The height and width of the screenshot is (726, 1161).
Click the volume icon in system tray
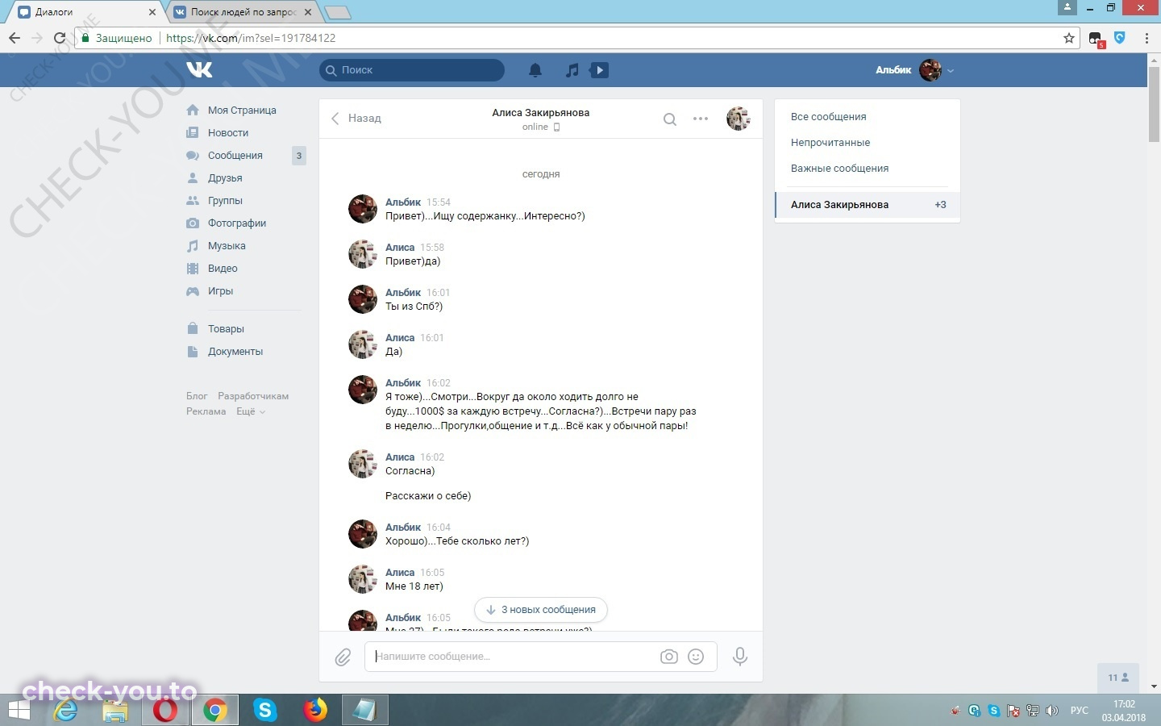(1051, 711)
